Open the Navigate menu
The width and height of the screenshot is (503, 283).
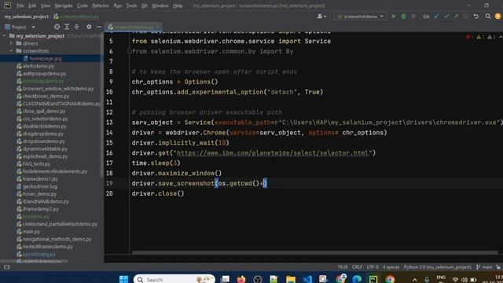pyautogui.click(x=63, y=6)
